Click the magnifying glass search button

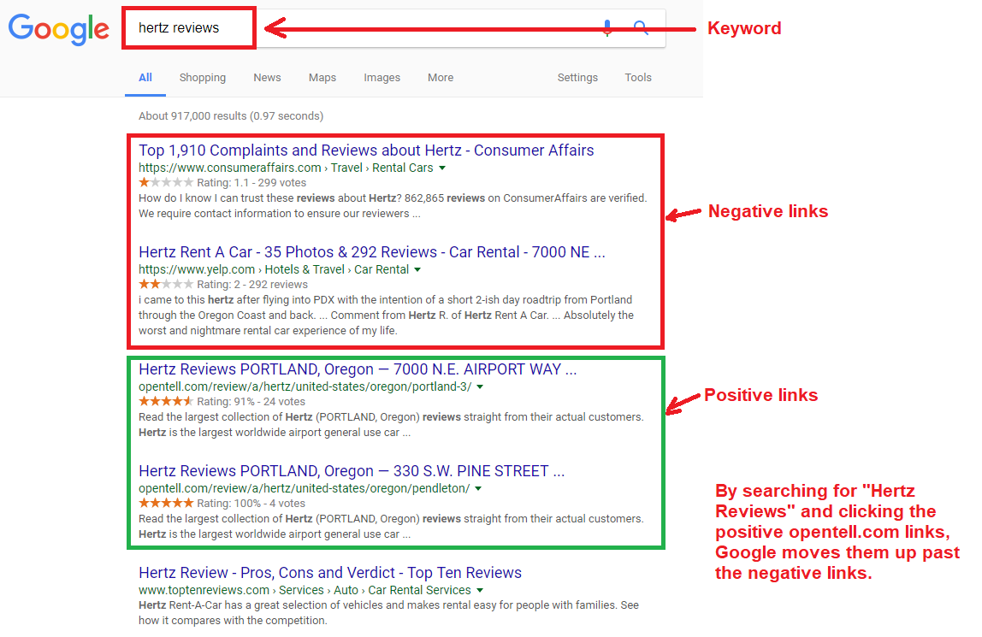coord(640,27)
